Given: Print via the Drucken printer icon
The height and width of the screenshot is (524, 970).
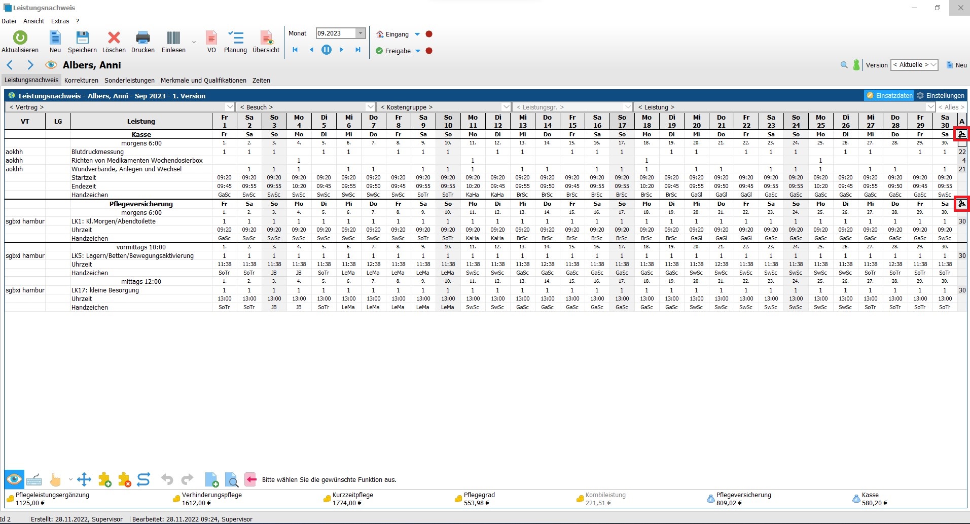Looking at the screenshot, I should pos(143,38).
